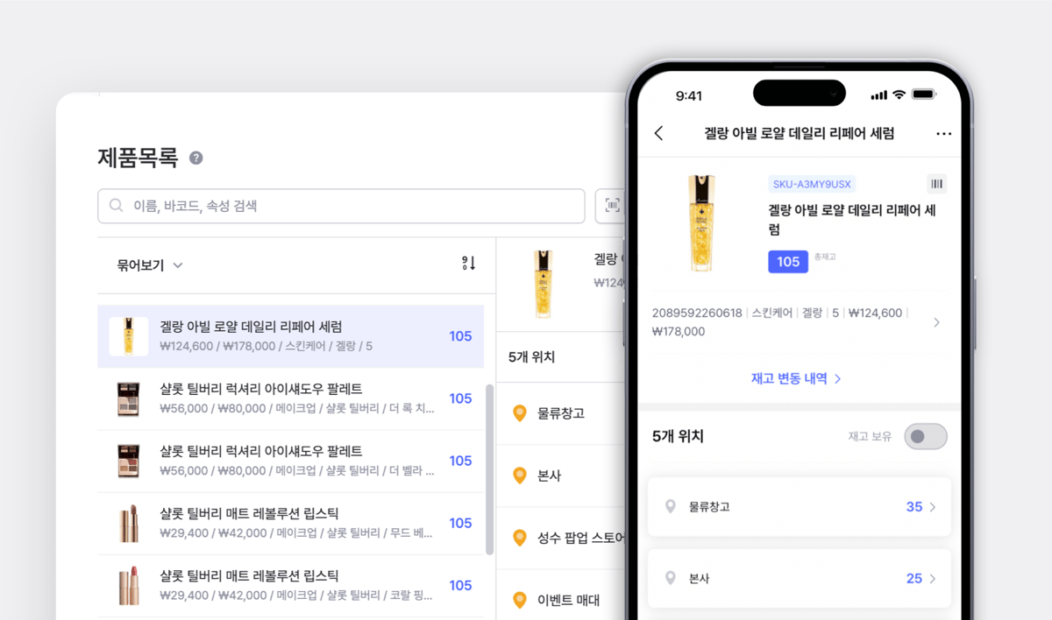1052x620 pixels.
Task: Click the serum image in desktop detail panel
Action: click(544, 284)
